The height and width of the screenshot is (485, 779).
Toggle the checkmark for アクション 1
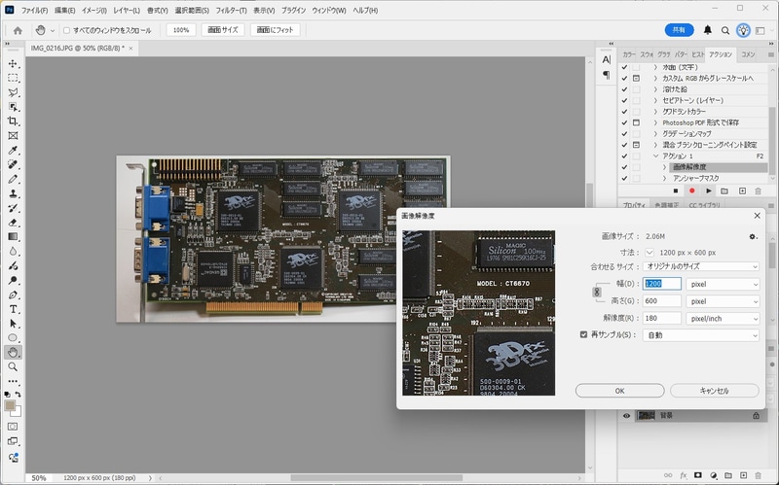pos(624,156)
